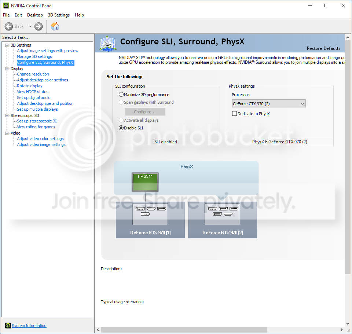Image resolution: width=352 pixels, height=334 pixels.
Task: Collapse the Display tree node
Action: pos(7,69)
